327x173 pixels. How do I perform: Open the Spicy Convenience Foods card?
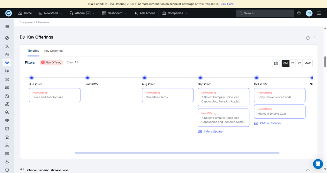280,95
